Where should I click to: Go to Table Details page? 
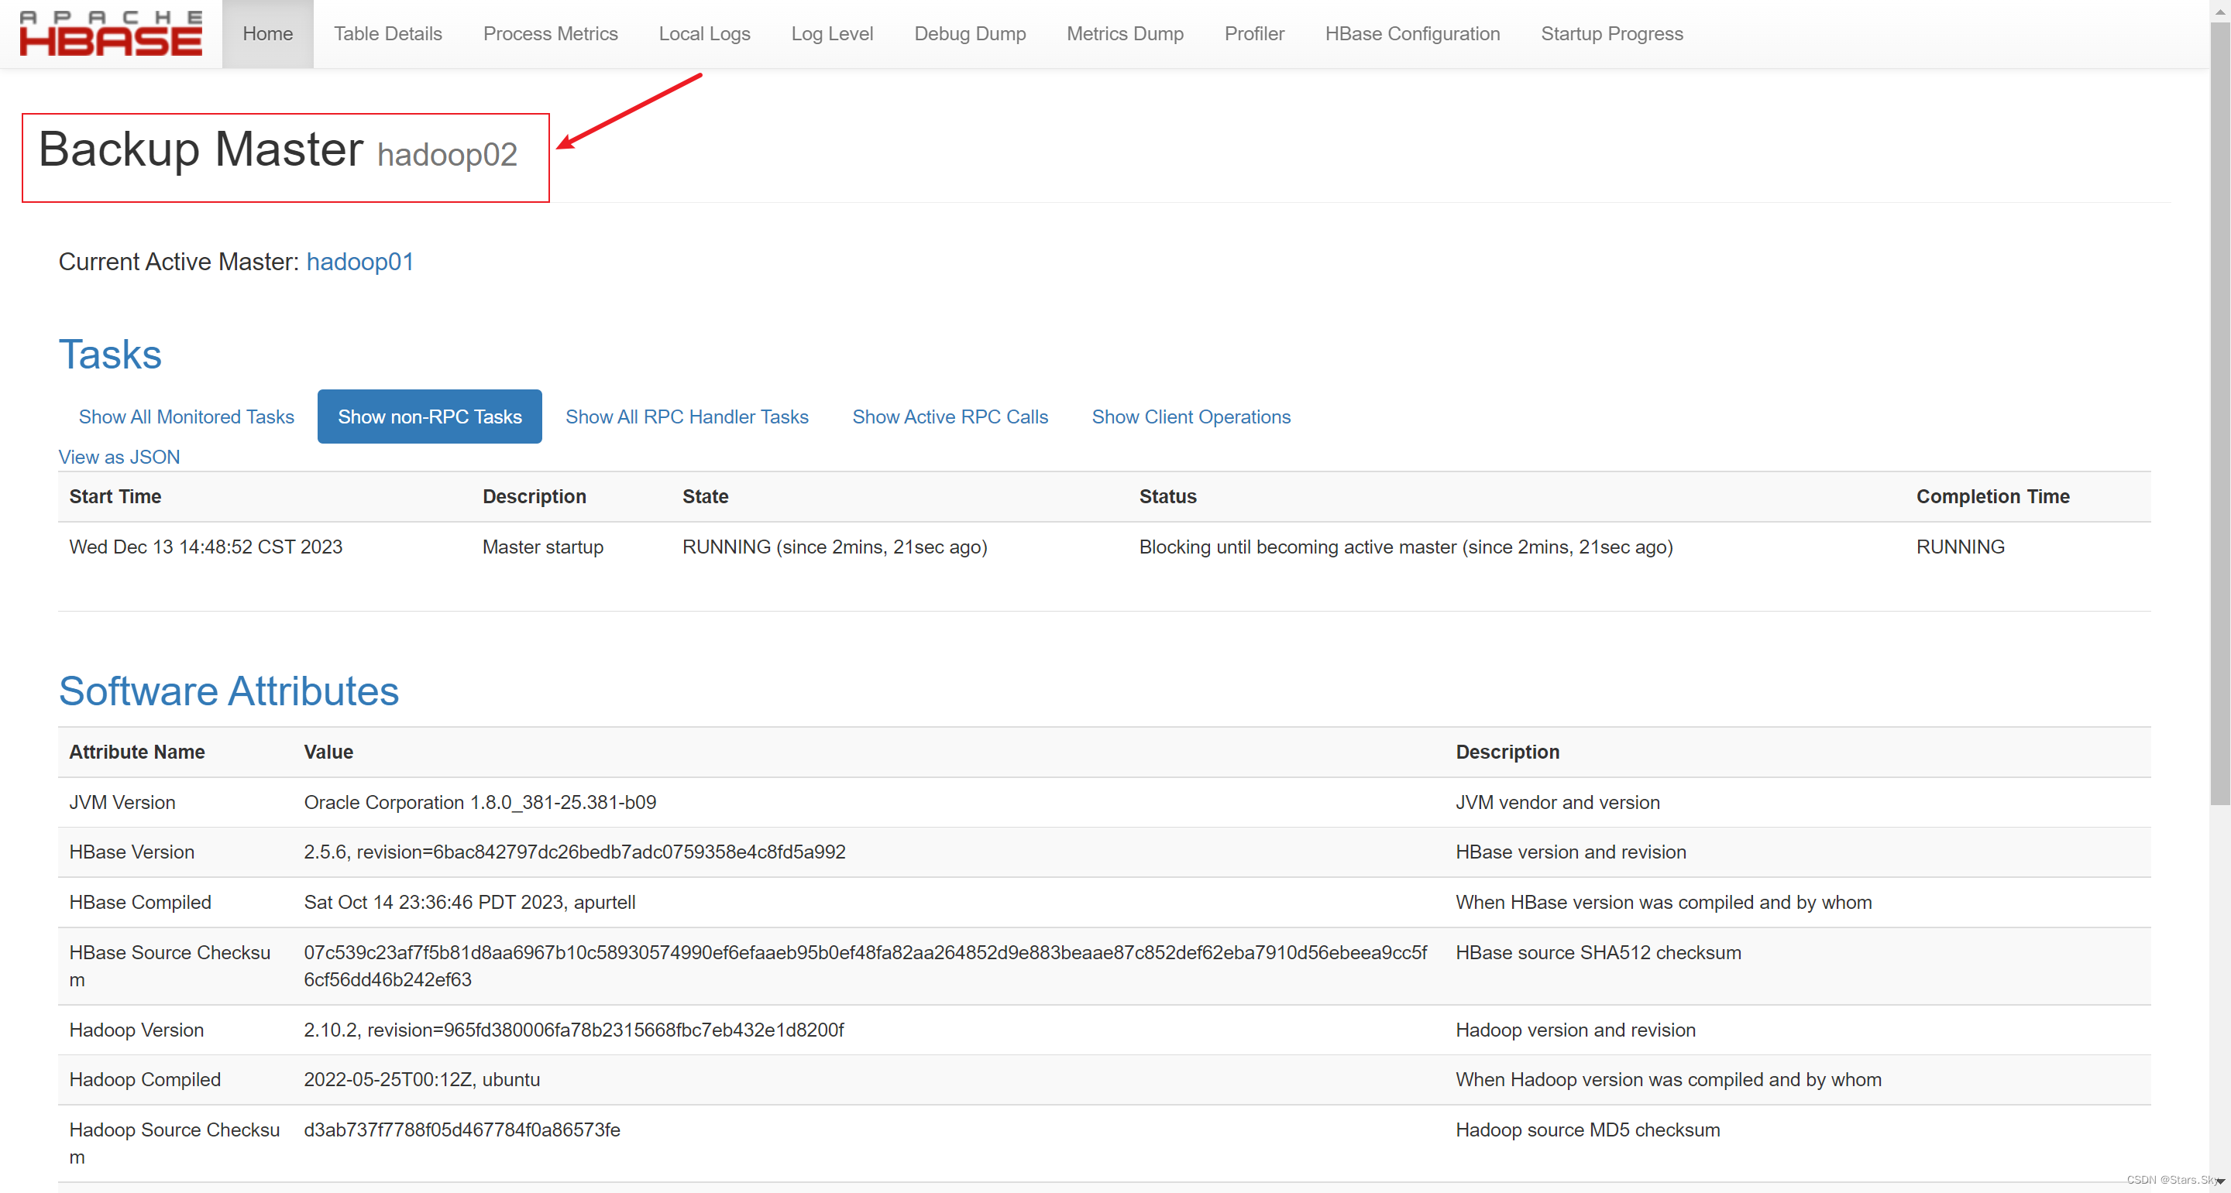(387, 34)
